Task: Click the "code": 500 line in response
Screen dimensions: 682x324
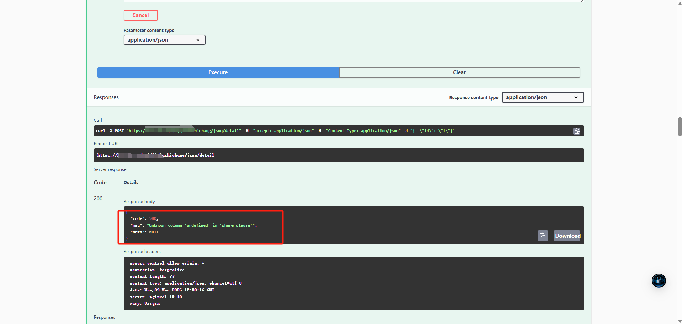Action: coord(144,218)
